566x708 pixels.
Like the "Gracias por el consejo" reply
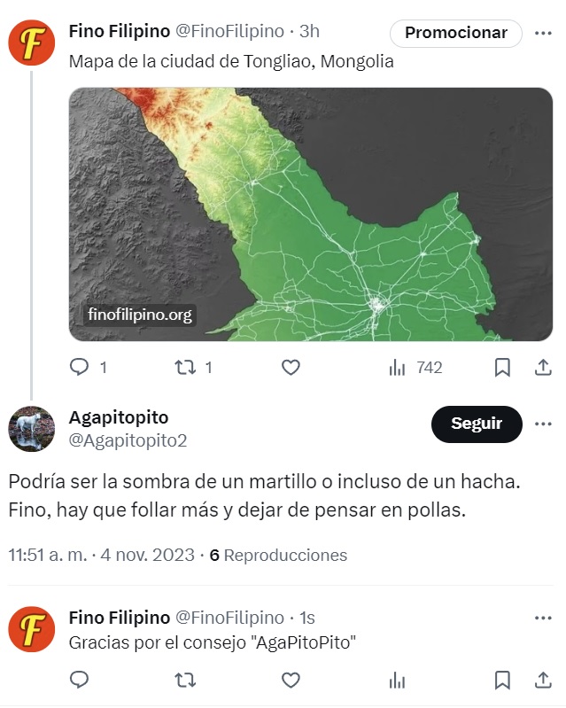(291, 680)
